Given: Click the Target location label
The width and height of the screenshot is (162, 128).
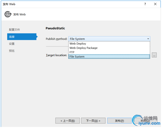Looking at the screenshot, I should [x=56, y=55].
